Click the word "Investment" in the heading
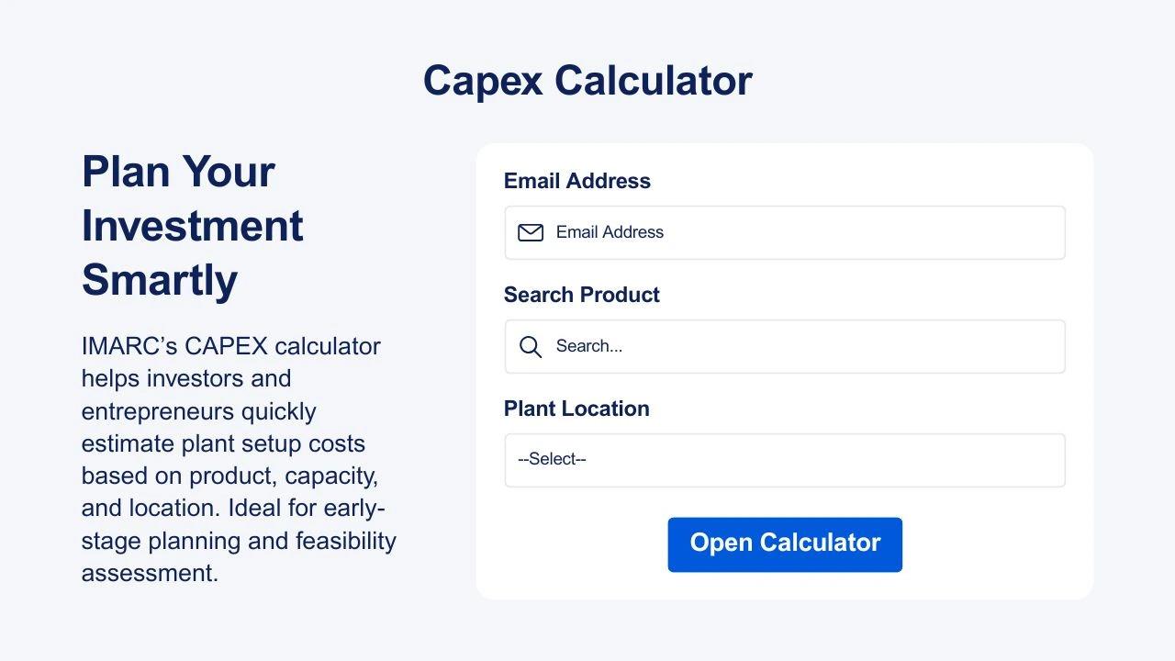The width and height of the screenshot is (1175, 661). [x=193, y=226]
